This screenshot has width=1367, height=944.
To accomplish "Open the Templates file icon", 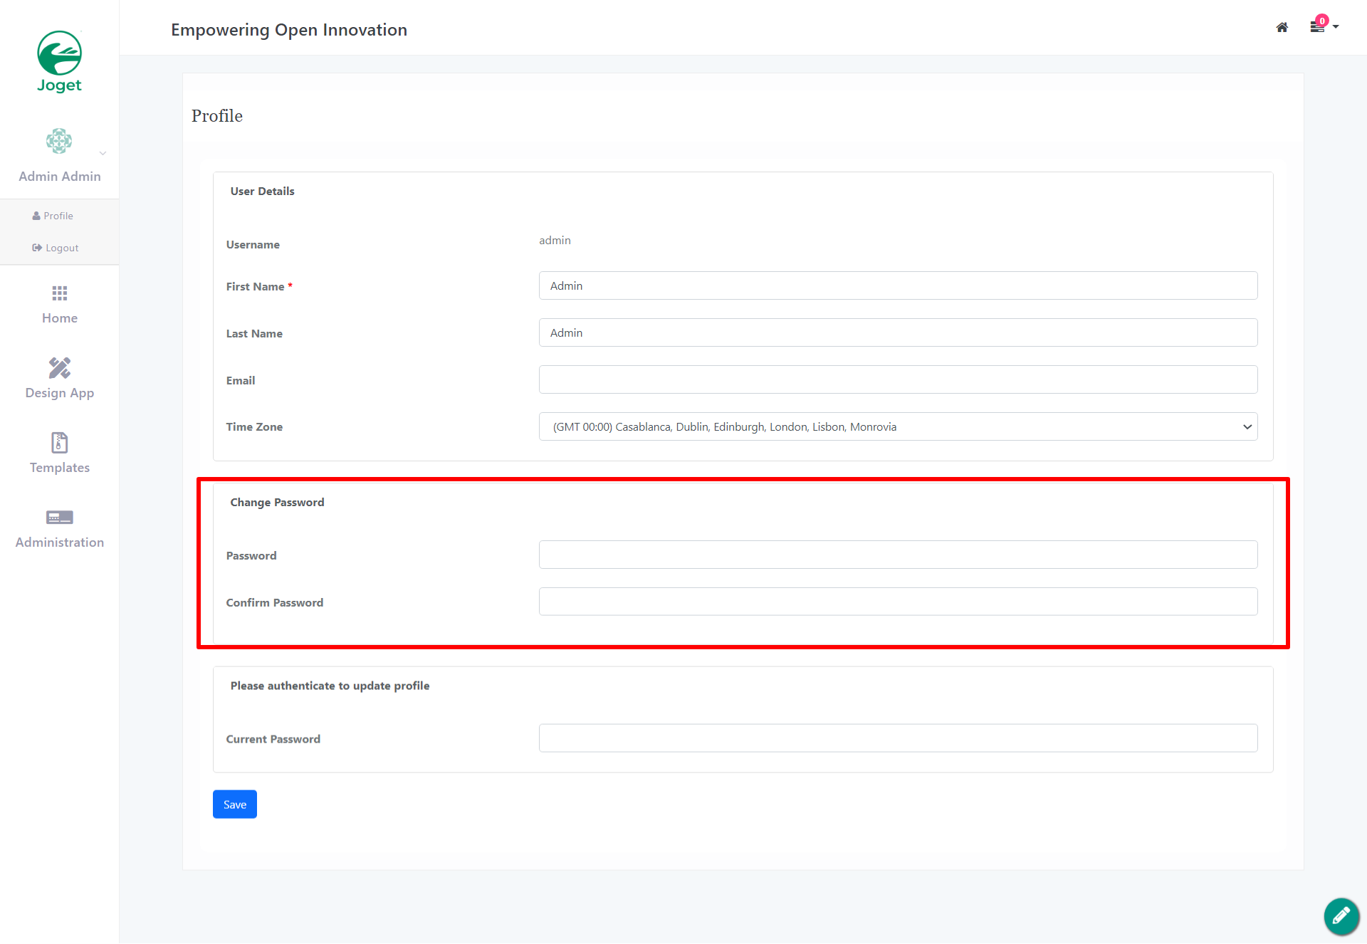I will click(x=59, y=443).
